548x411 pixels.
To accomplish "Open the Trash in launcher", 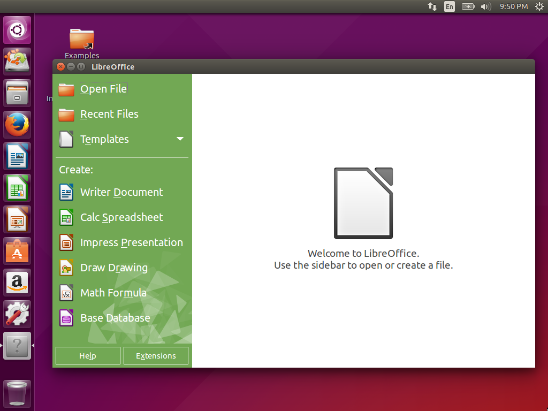I will 17,394.
